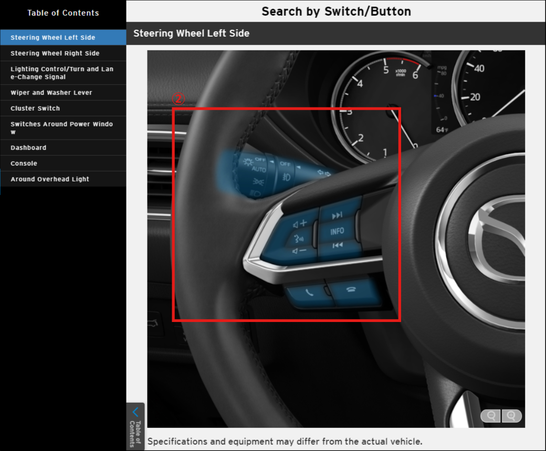Select Lighting Control/Turn and Lane-Change Signal
546x451 pixels.
(62, 73)
